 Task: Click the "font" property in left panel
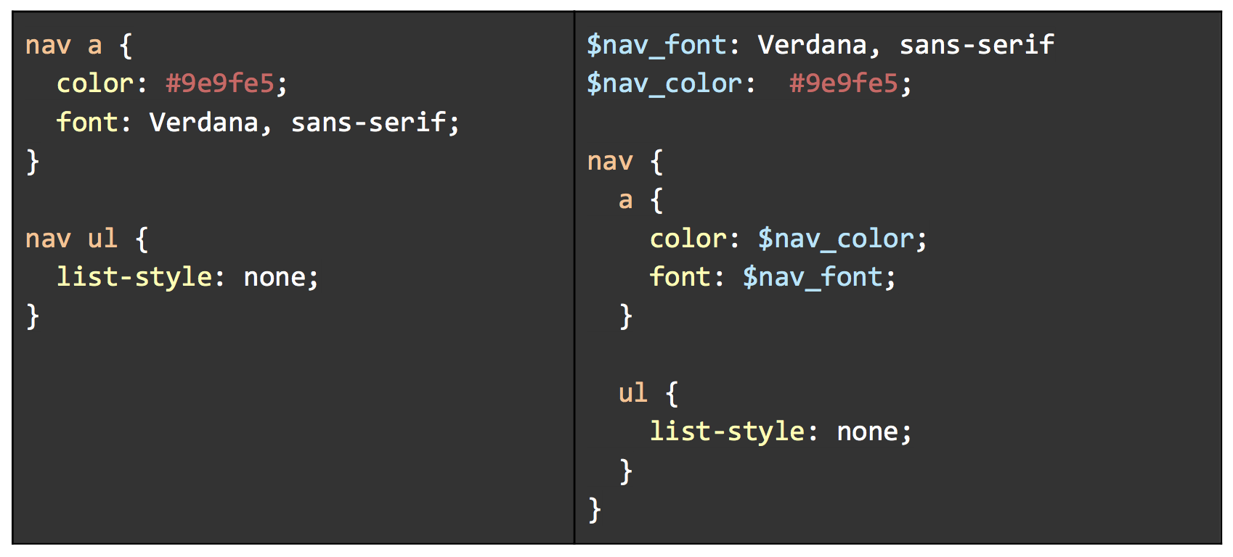(87, 122)
